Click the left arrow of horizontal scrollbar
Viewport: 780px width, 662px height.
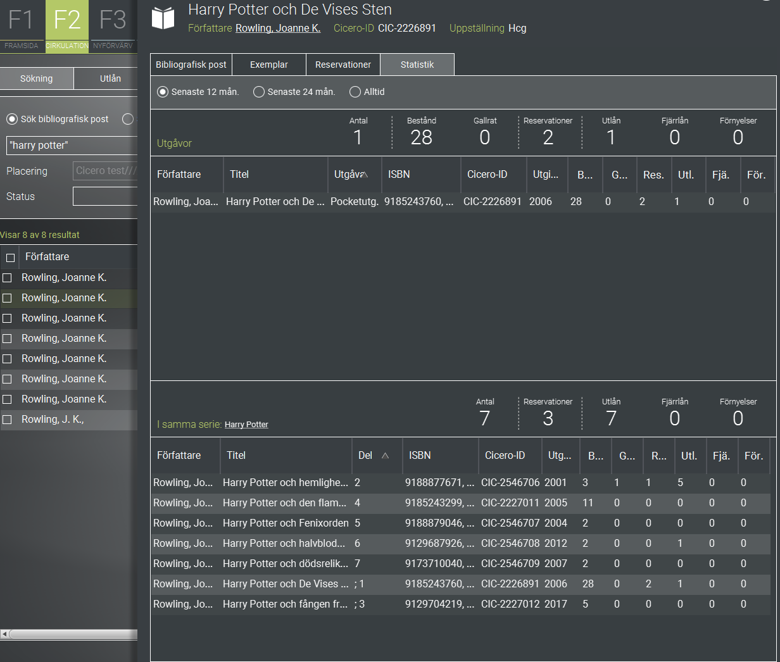pos(4,634)
